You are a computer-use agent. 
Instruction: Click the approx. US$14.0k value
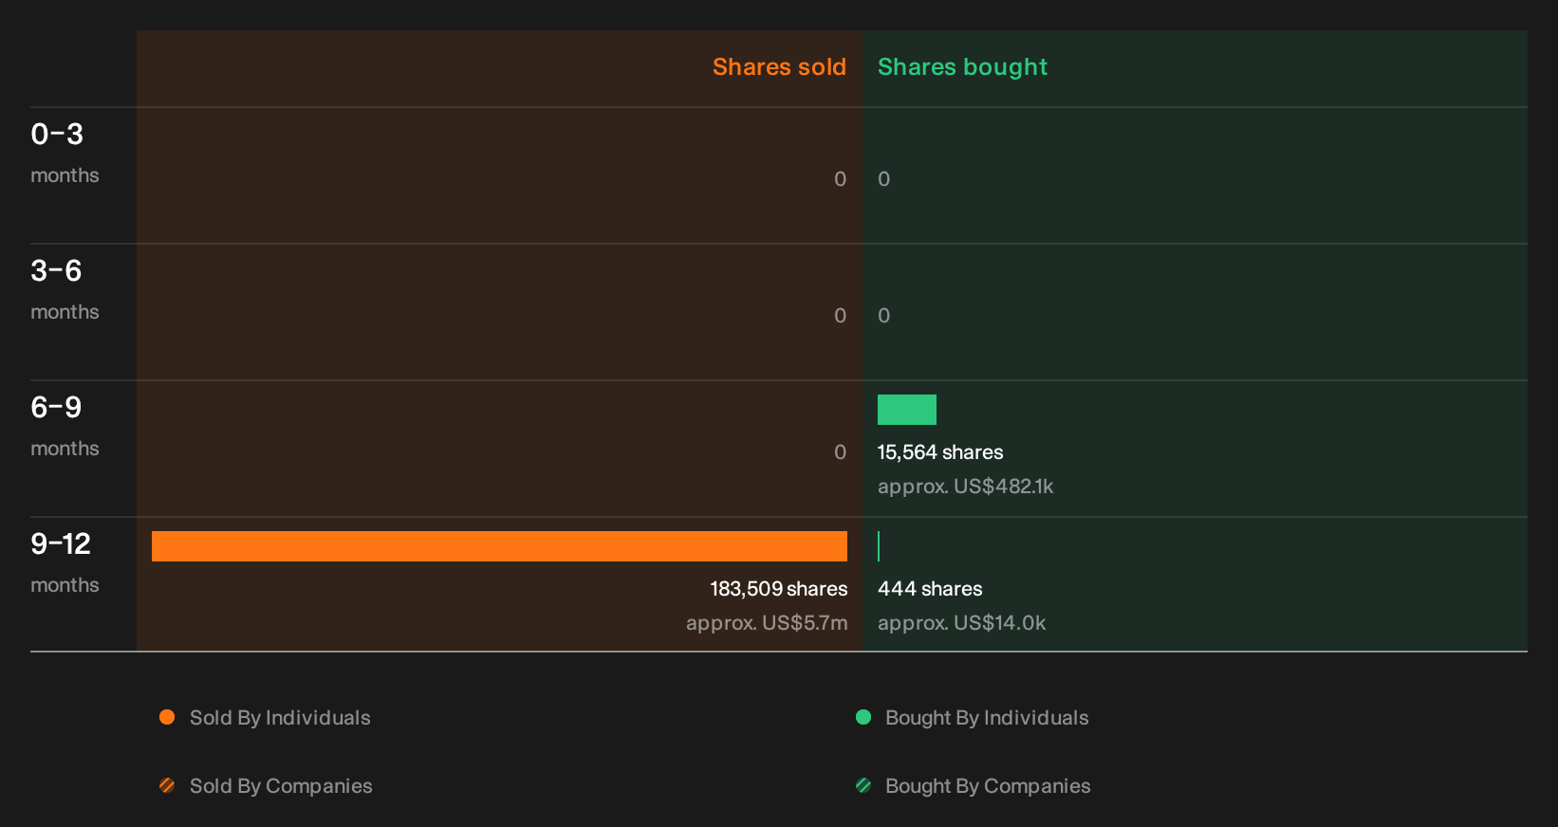tap(961, 623)
